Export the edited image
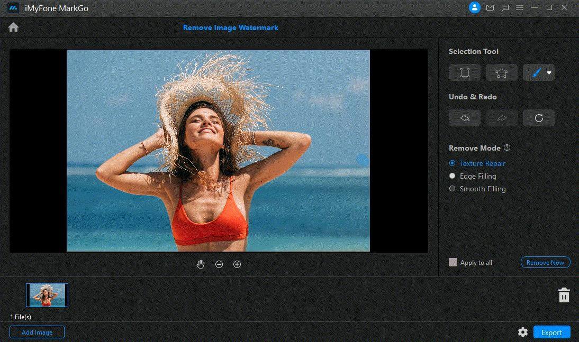 [x=551, y=332]
